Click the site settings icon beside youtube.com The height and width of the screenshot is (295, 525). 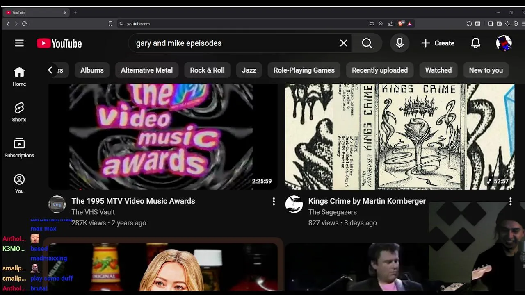(121, 24)
